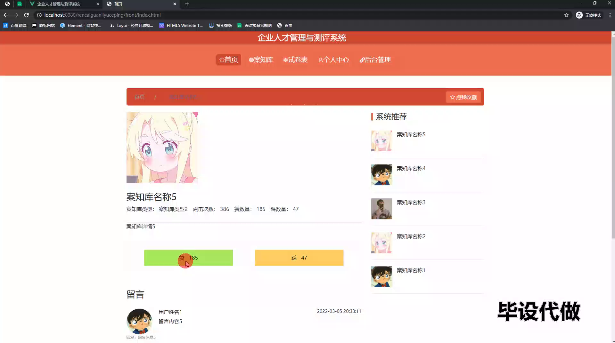Open the browser three-dot menu
Screen dimensions: 615x343
coord(610,15)
